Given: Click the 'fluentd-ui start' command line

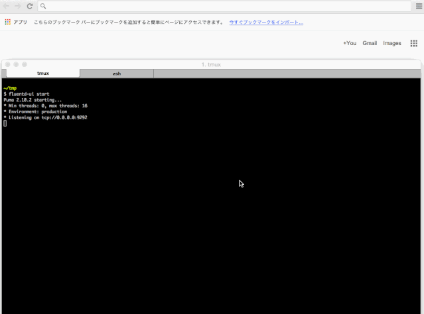Looking at the screenshot, I should (29, 94).
